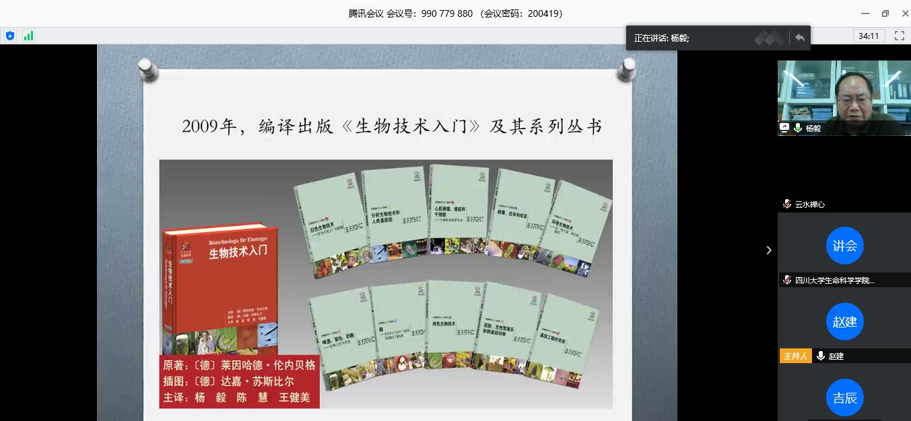Click the orange 主持人 host badge

tap(795, 356)
